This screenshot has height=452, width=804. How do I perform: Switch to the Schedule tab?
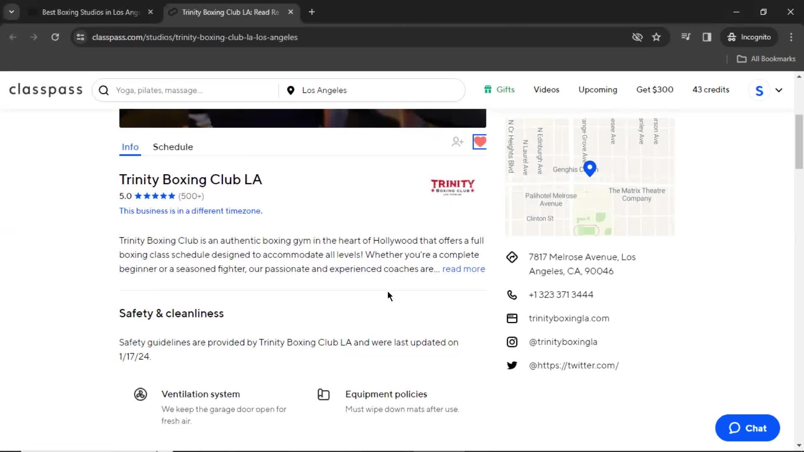[x=173, y=147]
